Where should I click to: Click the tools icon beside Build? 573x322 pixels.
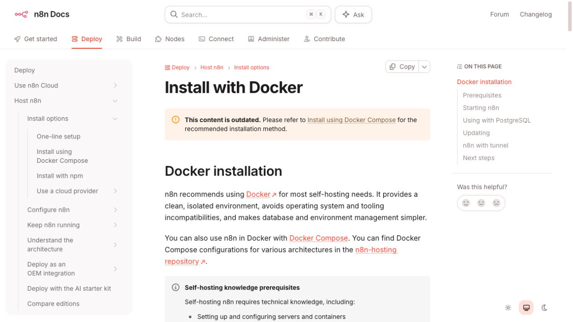click(120, 39)
